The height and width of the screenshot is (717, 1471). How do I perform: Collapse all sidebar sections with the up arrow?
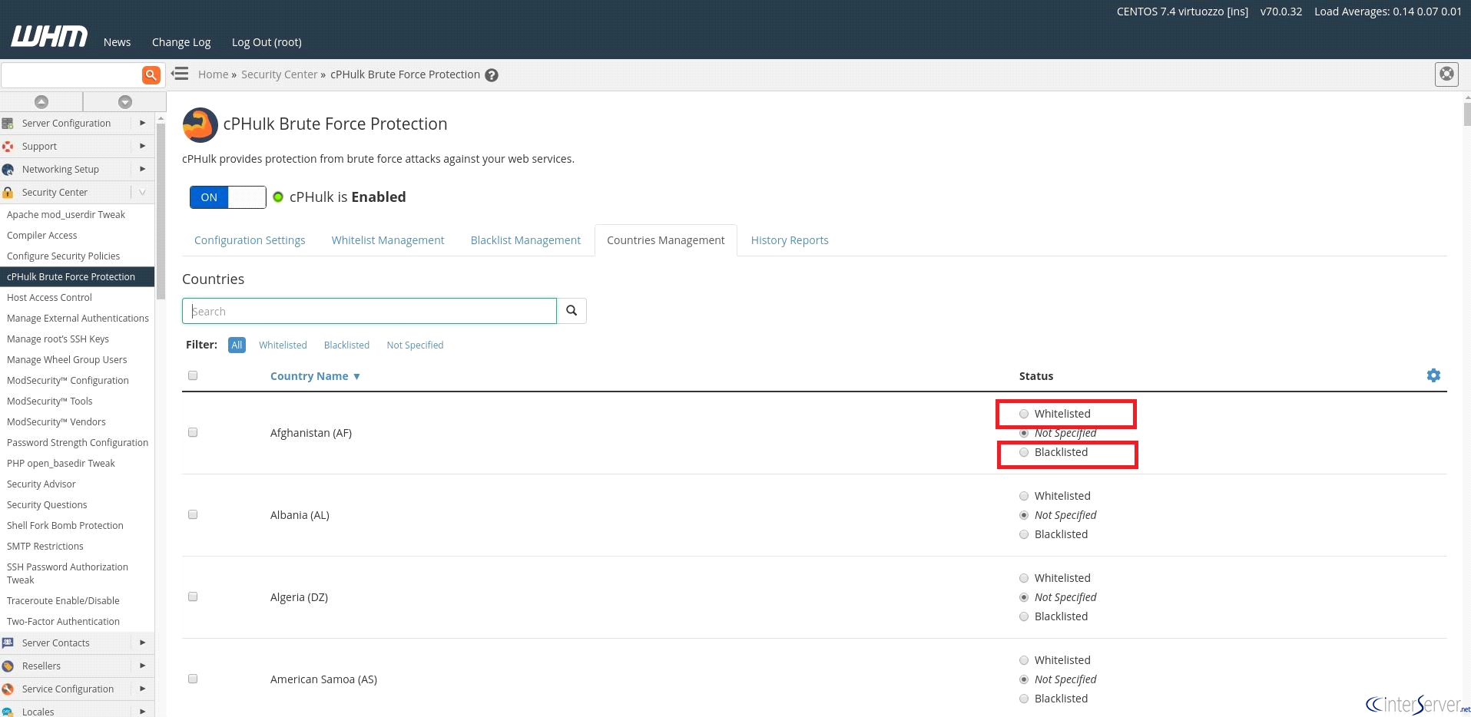[41, 101]
